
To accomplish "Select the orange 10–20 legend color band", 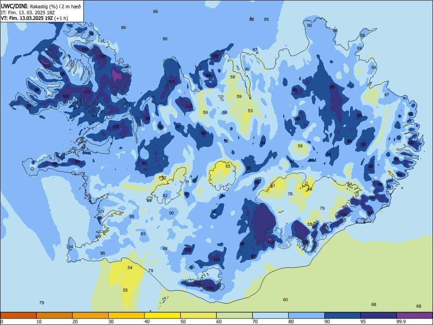I will pyautogui.click(x=55, y=315).
